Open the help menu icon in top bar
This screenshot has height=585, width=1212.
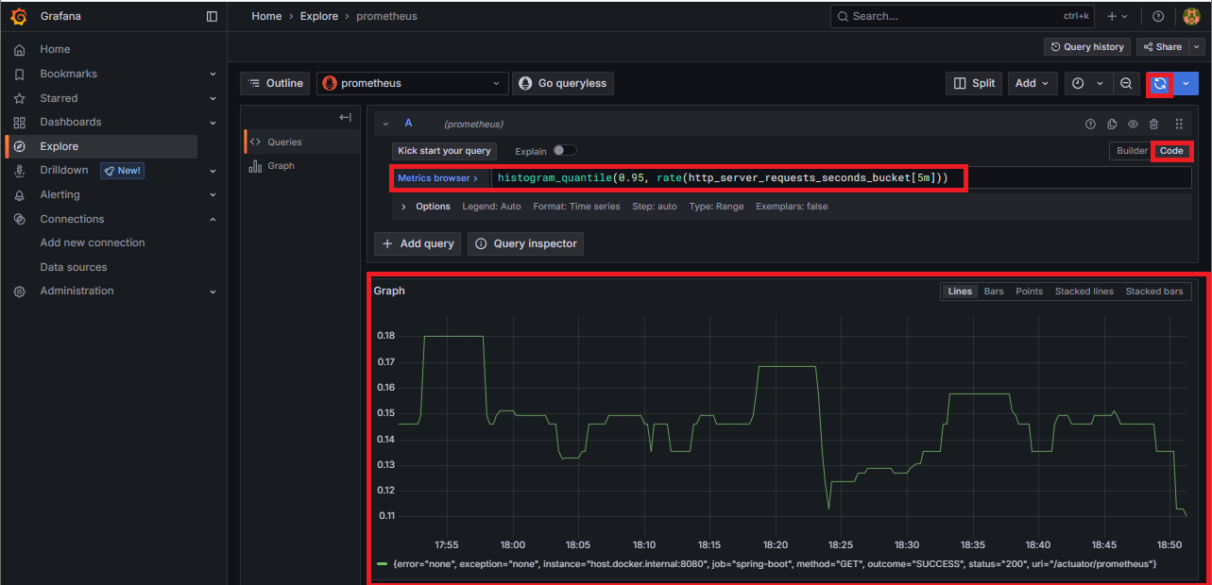1158,16
